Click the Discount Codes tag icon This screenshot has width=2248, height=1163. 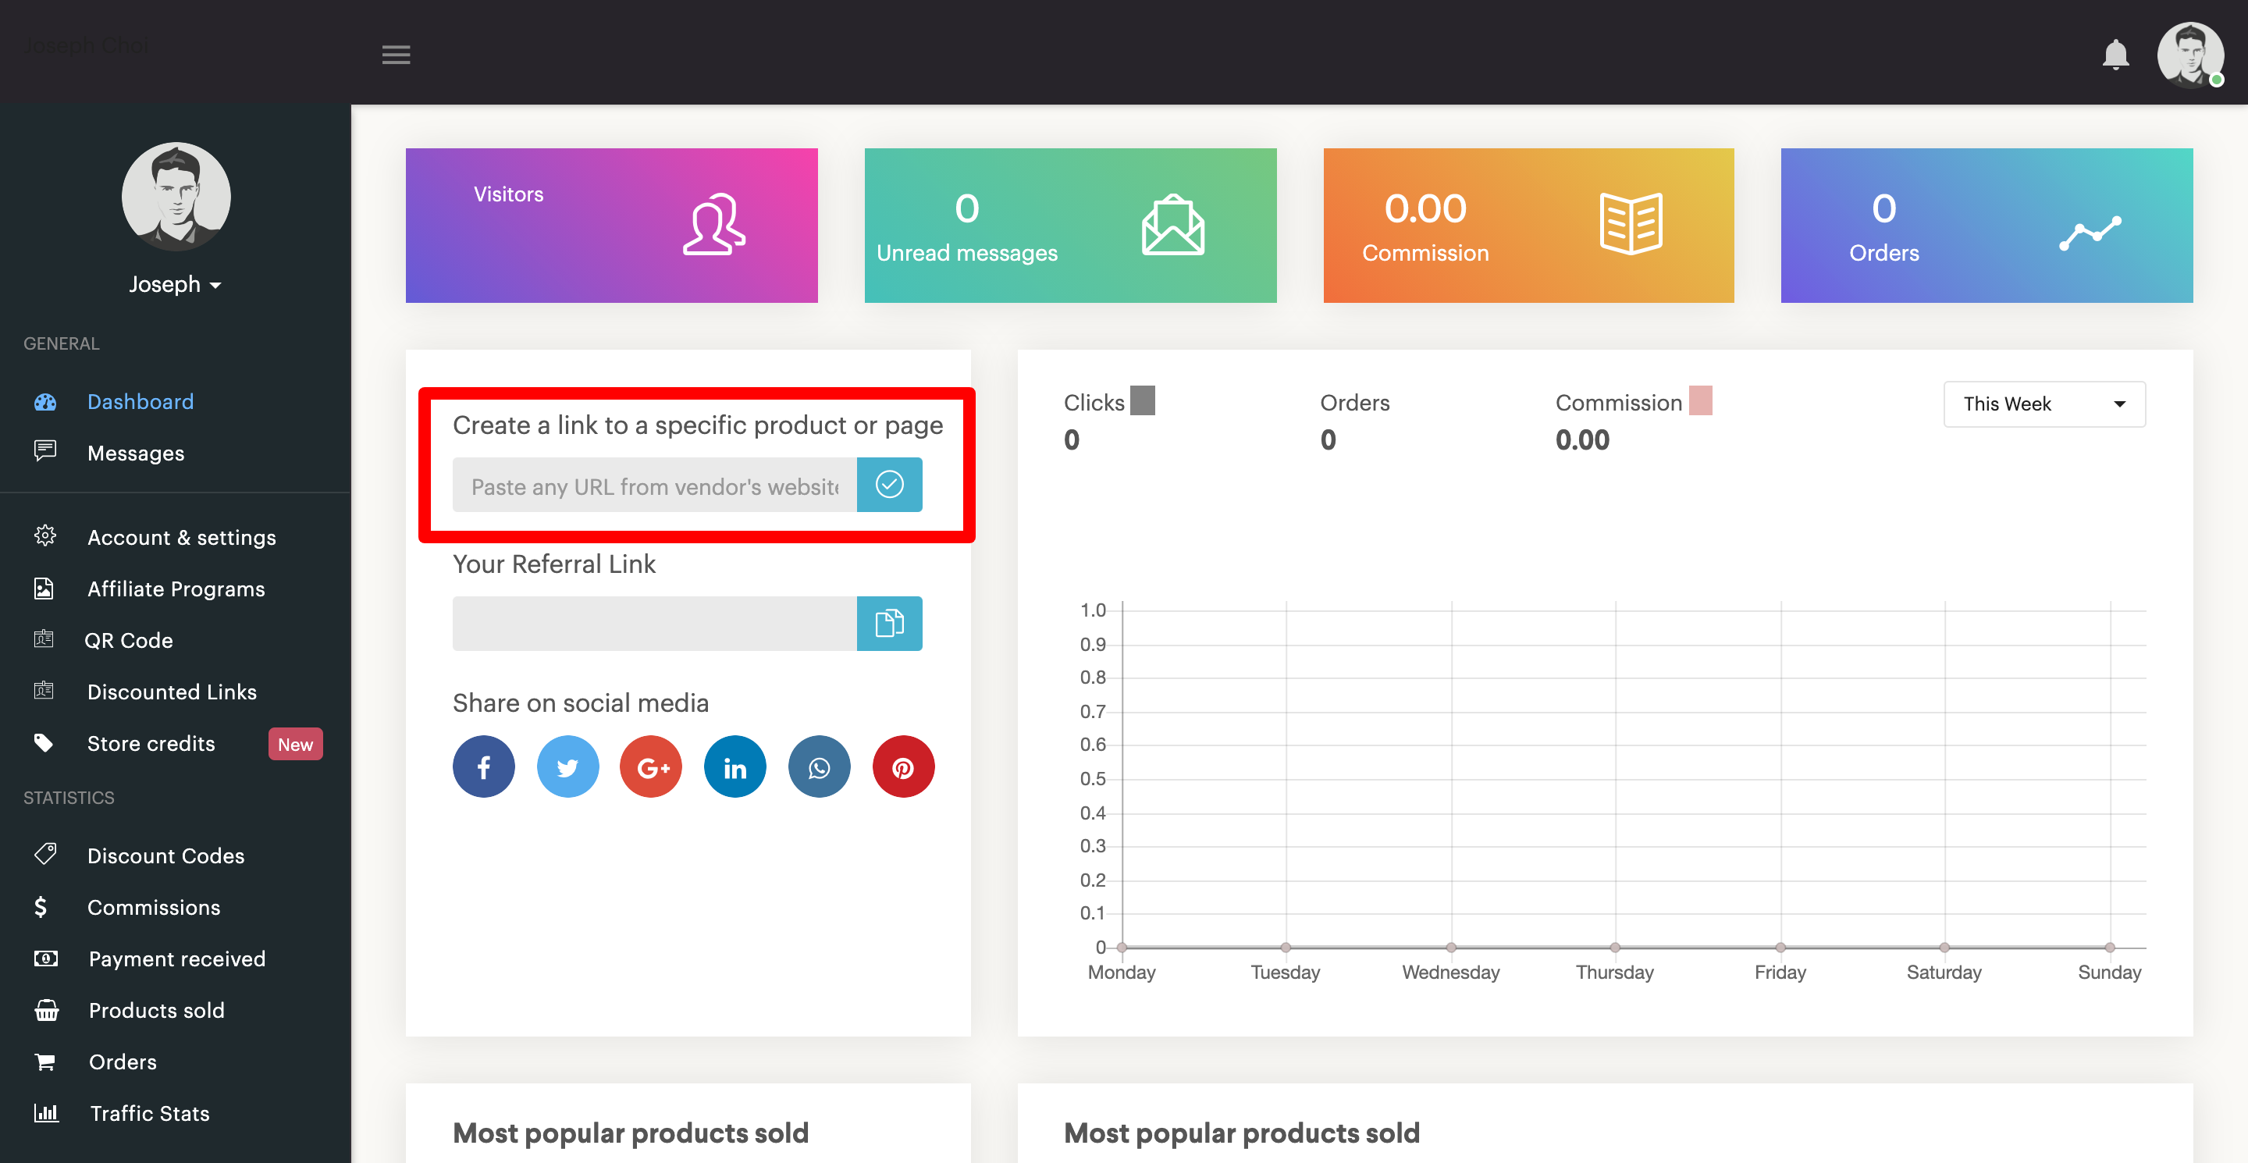(x=45, y=853)
